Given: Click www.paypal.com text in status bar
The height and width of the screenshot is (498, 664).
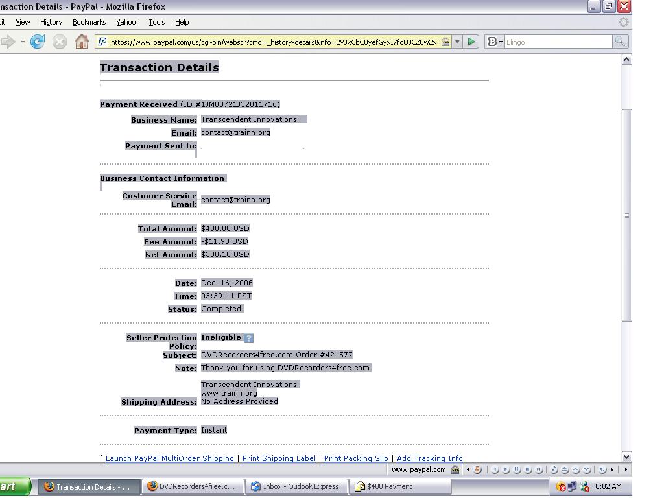Looking at the screenshot, I should [418, 469].
